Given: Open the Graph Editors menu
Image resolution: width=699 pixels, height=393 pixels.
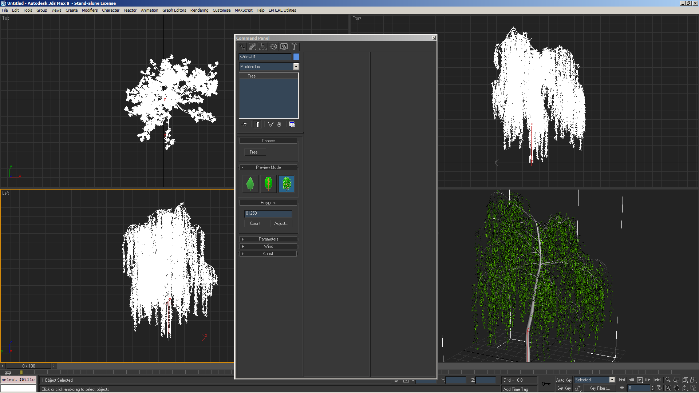Looking at the screenshot, I should pyautogui.click(x=174, y=10).
